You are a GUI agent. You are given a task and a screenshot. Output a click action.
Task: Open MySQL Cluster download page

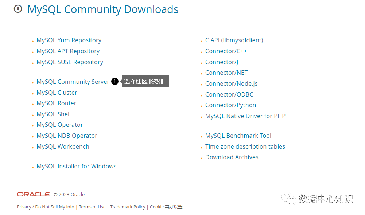tap(57, 93)
